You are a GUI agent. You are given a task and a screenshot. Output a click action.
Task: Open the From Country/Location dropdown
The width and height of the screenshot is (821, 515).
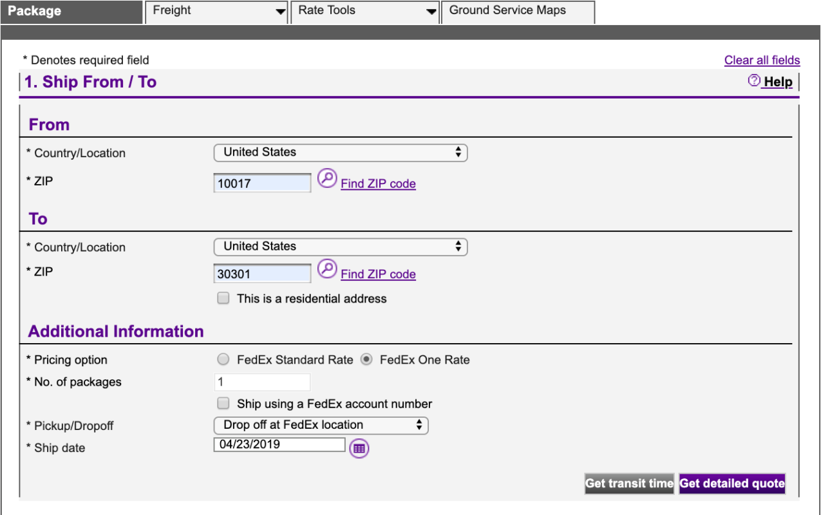pyautogui.click(x=340, y=152)
